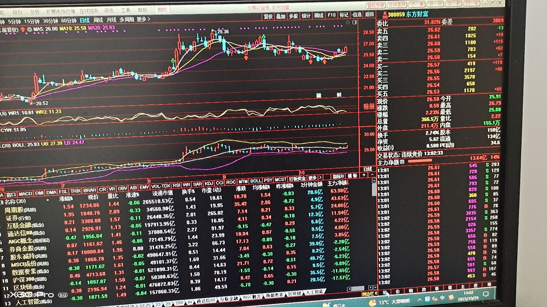Collapse the 侧边栏 sidebar
Image resolution: width=547 pixels, height=307 pixels.
369,294
